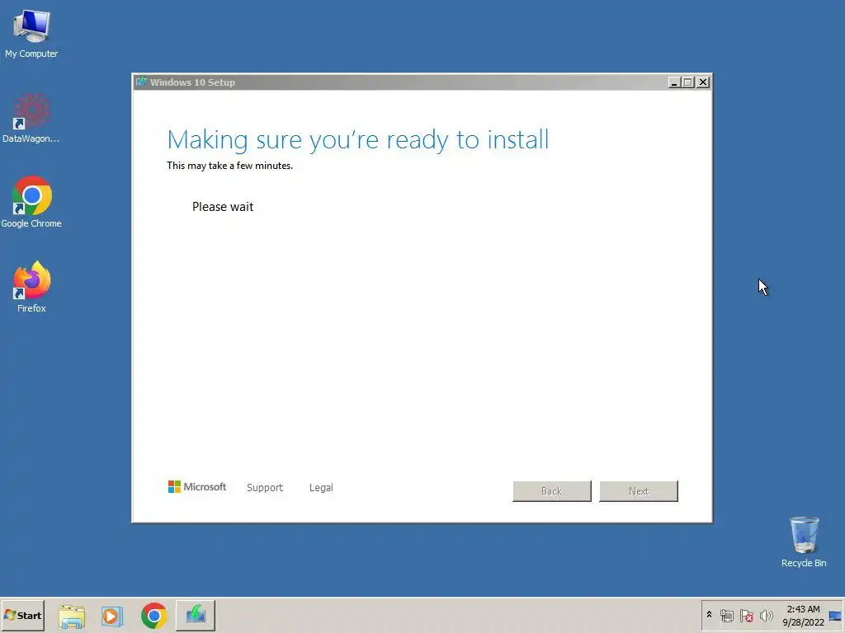Click the Microsoft logo
This screenshot has height=633, width=845.
(x=197, y=486)
